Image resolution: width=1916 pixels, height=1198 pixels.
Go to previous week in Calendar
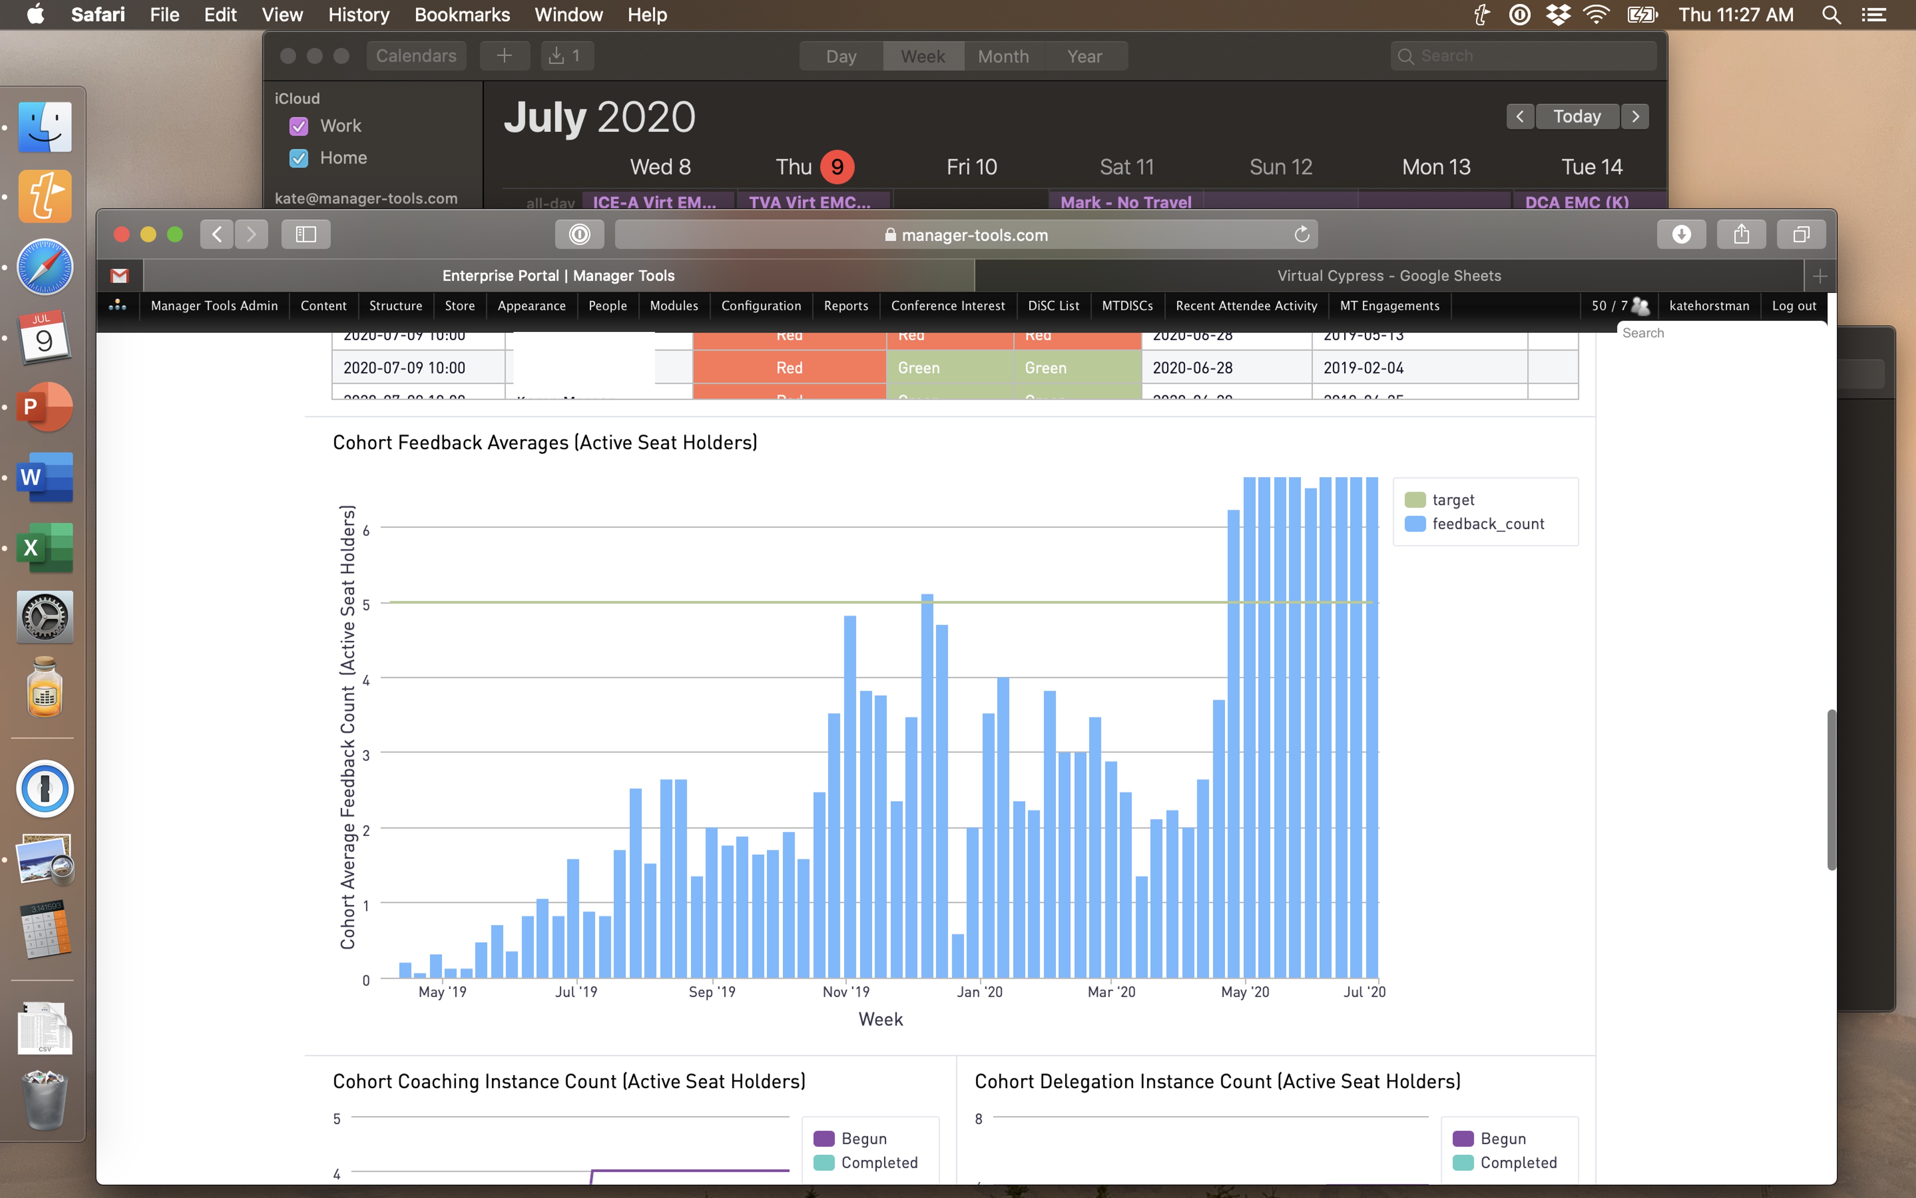(x=1519, y=116)
